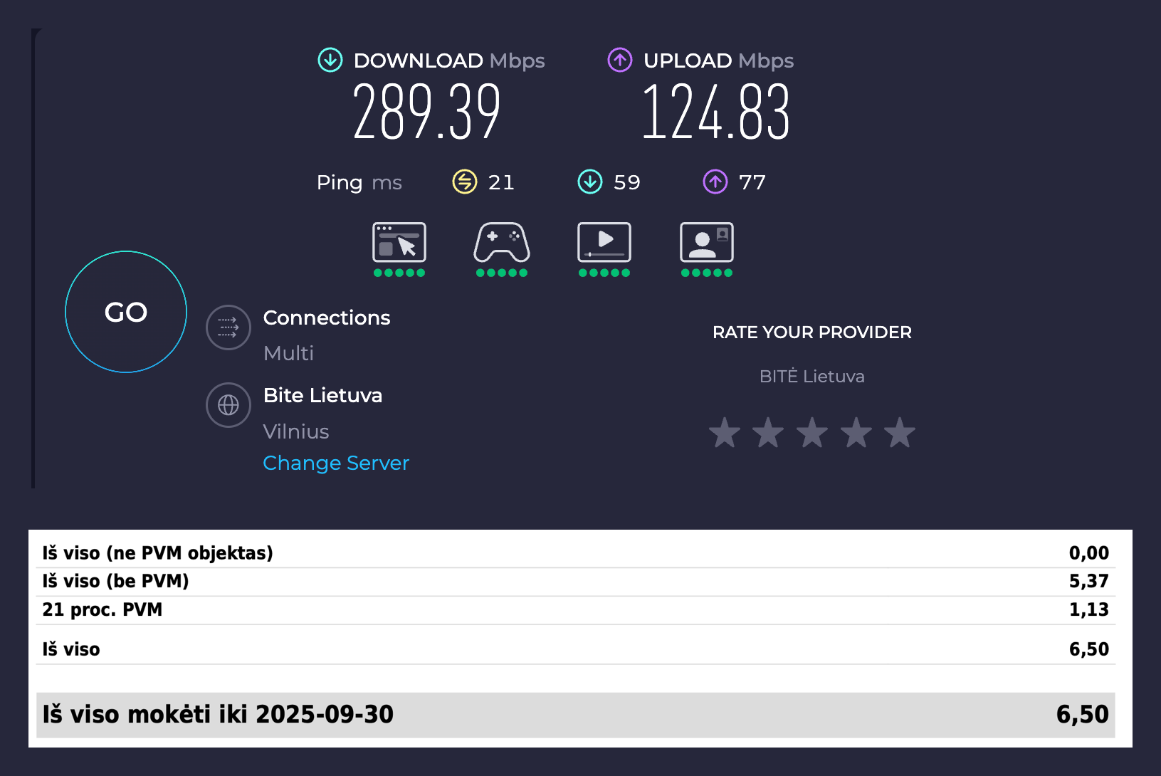Image resolution: width=1161 pixels, height=776 pixels.
Task: Click the Change Server link
Action: tap(336, 463)
